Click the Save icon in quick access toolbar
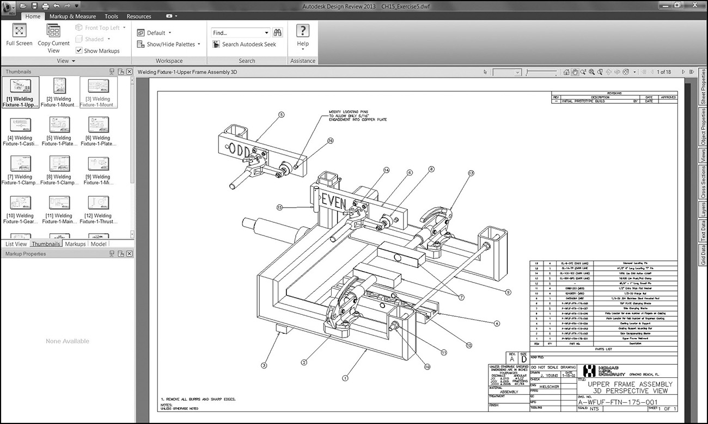The width and height of the screenshot is (708, 424). click(x=34, y=5)
